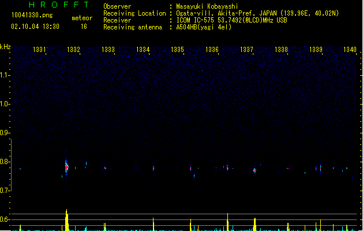Screen dimensions: 363x231
Task: Click the 0.7 kHz frequency label
Action: point(4,191)
